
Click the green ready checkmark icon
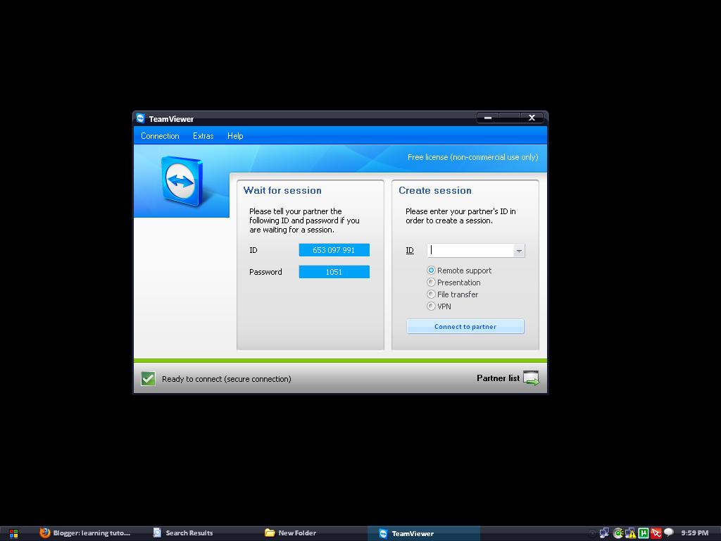(x=148, y=378)
